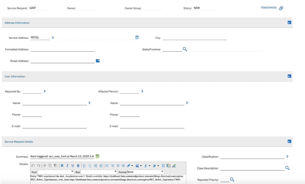Apply italic formatting in Details editor
The width and height of the screenshot is (305, 184).
tap(67, 165)
